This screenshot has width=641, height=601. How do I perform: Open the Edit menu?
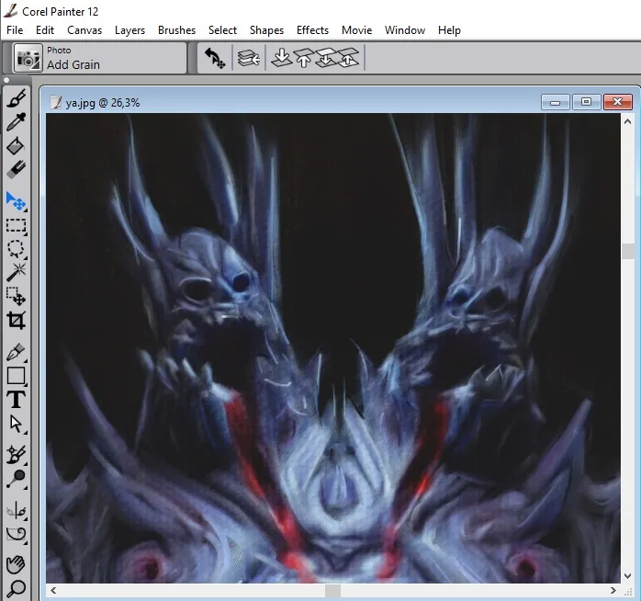(x=45, y=30)
